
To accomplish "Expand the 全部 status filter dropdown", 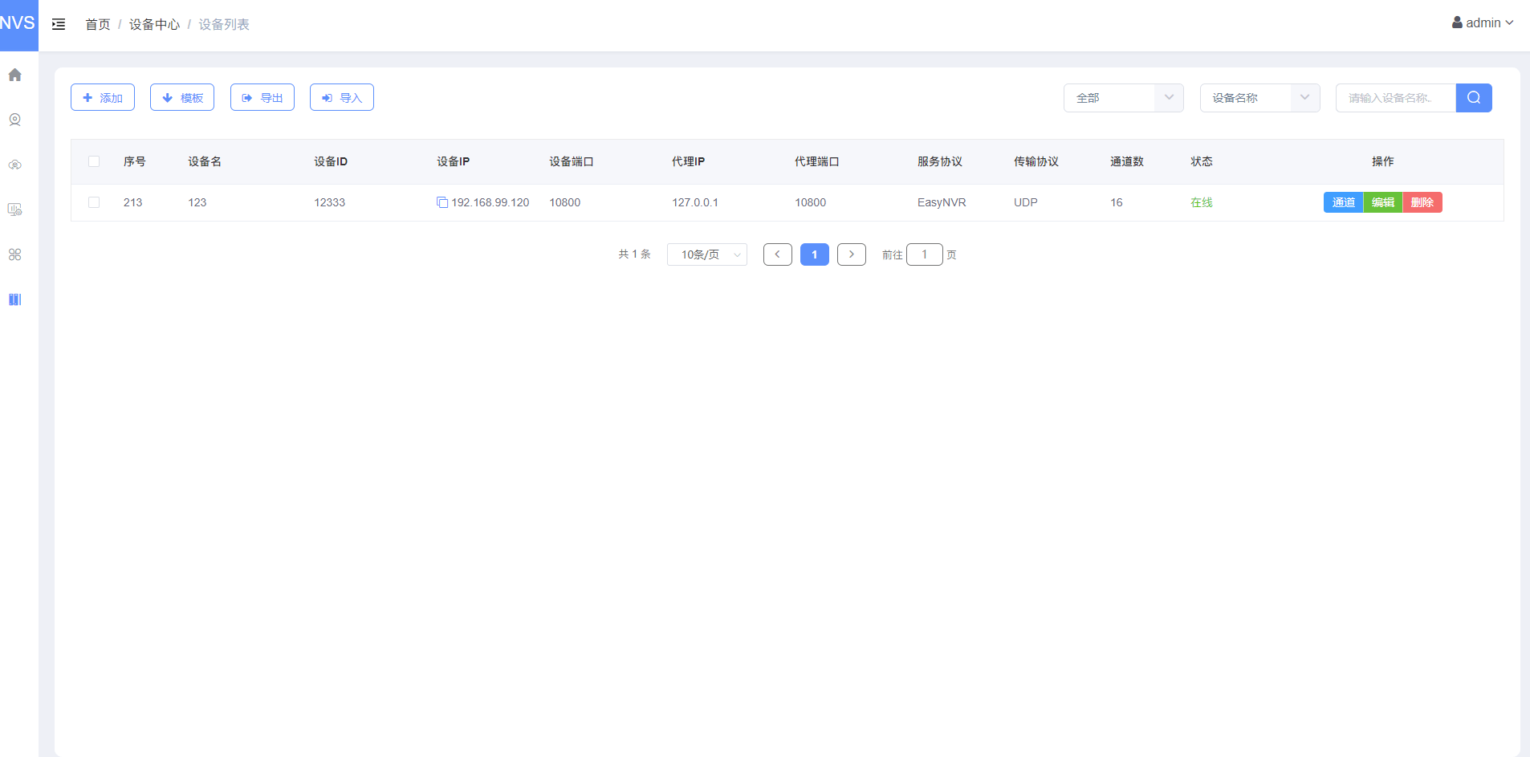I will pyautogui.click(x=1122, y=98).
